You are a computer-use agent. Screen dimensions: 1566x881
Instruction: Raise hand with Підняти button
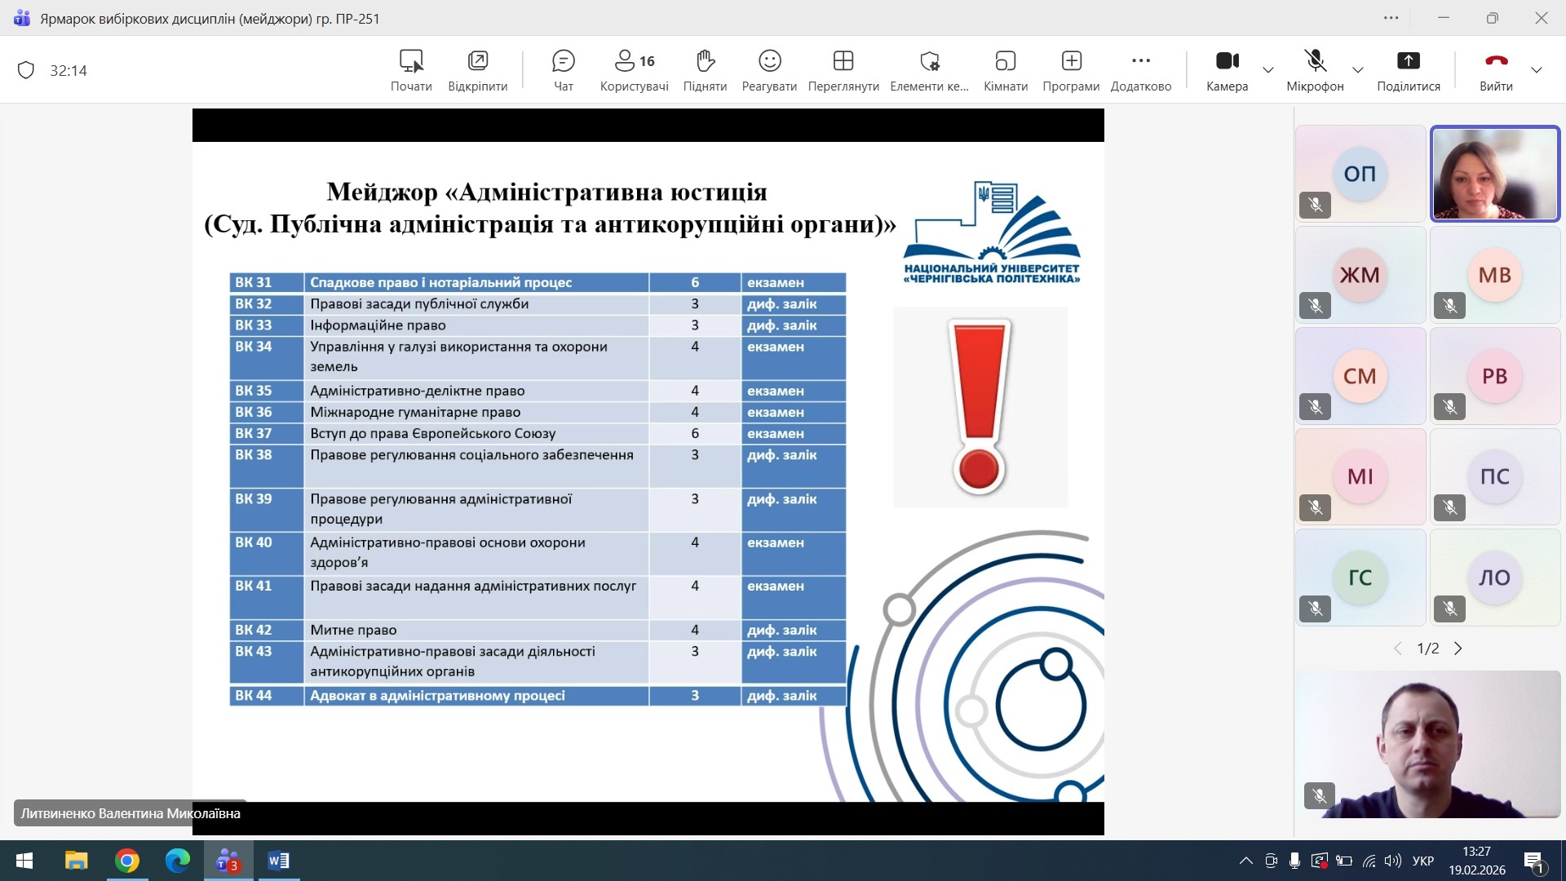[x=705, y=69]
